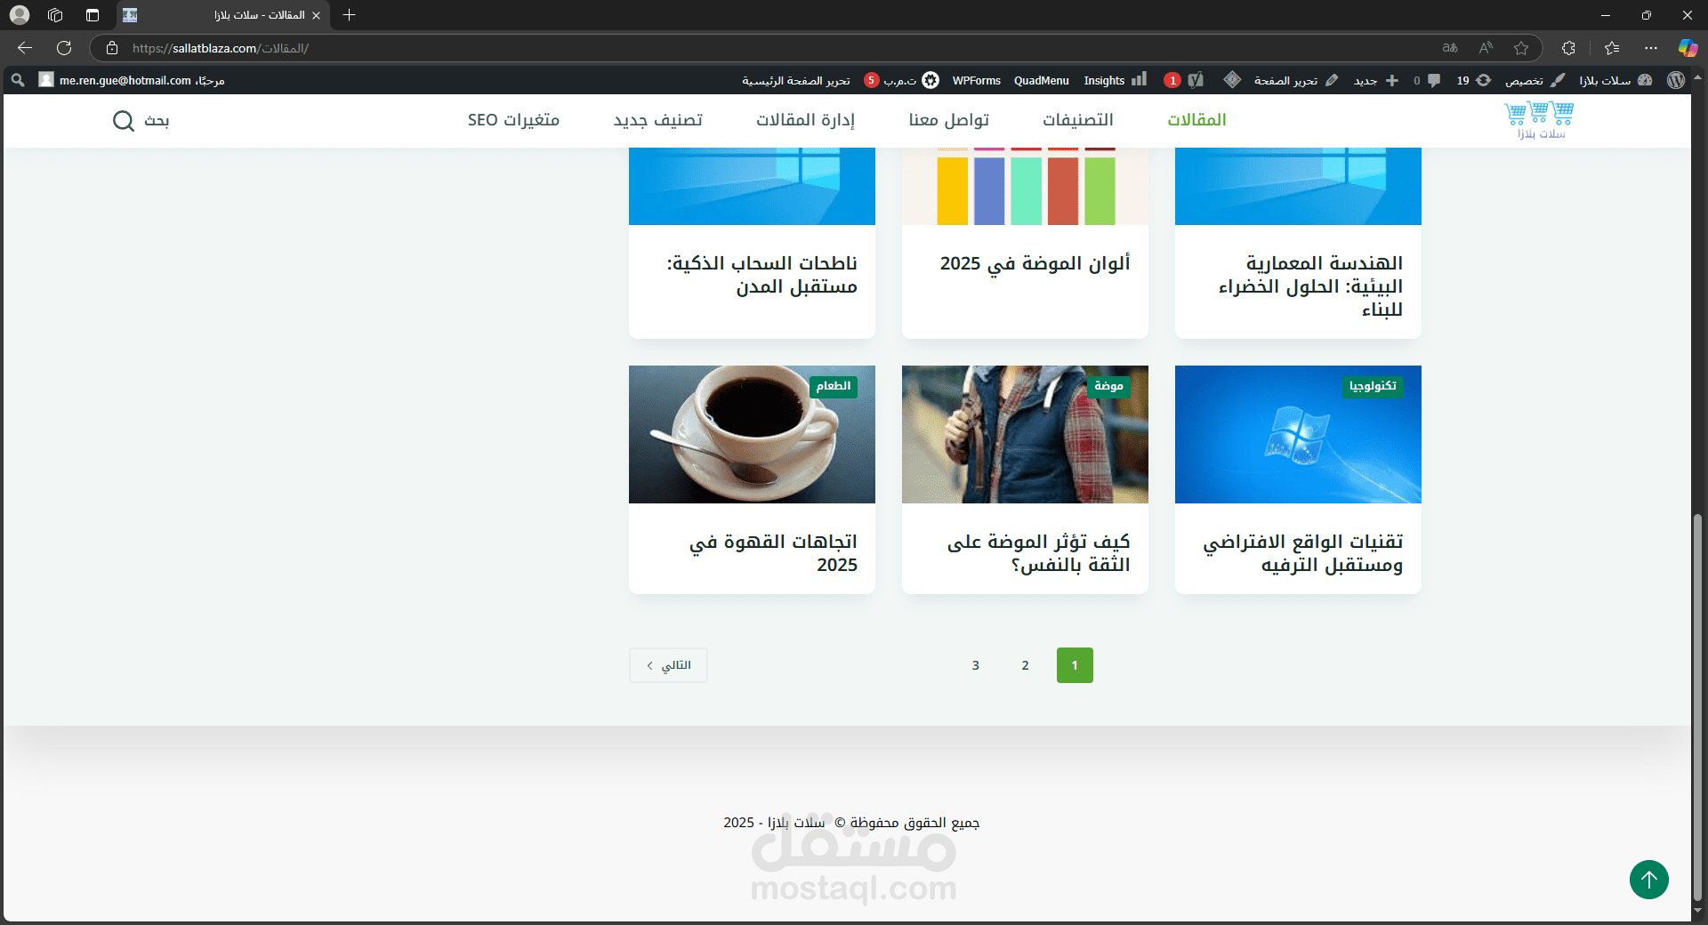1708x925 pixels.
Task: Open Edge settings and more menu
Action: pos(1651,48)
